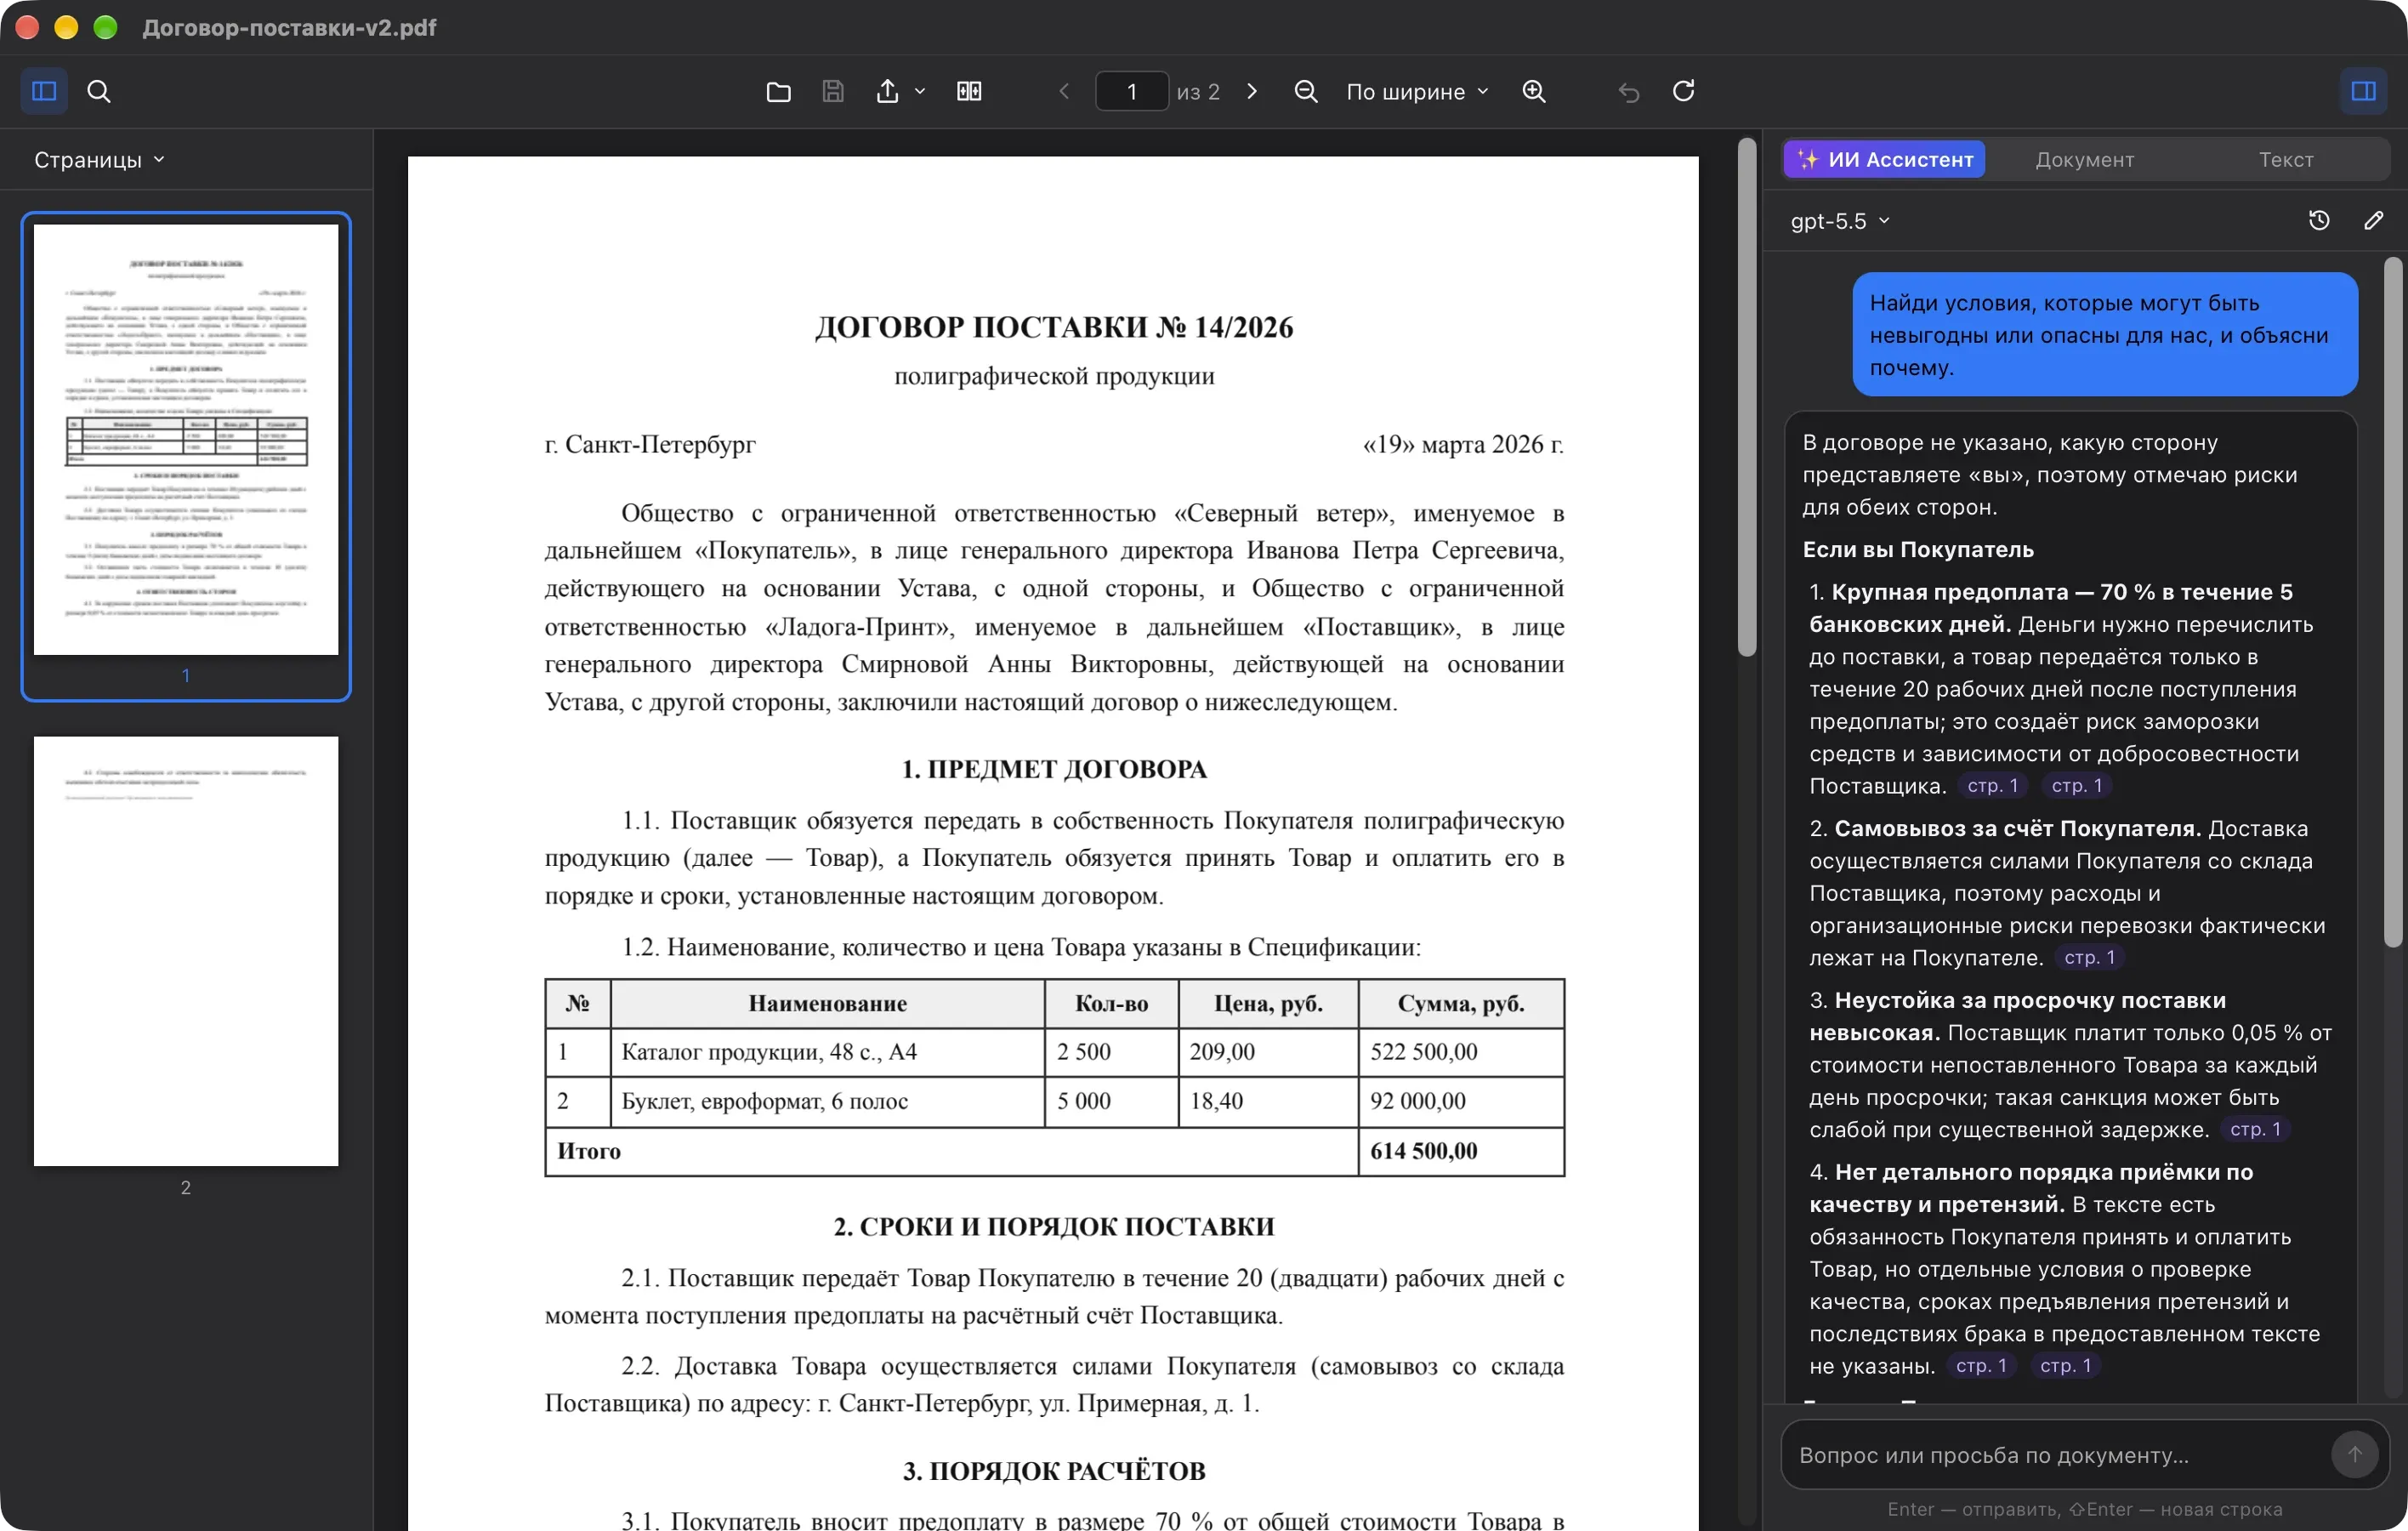Expand the Страницы sidebar dropdown
This screenshot has width=2408, height=1531.
[99, 160]
